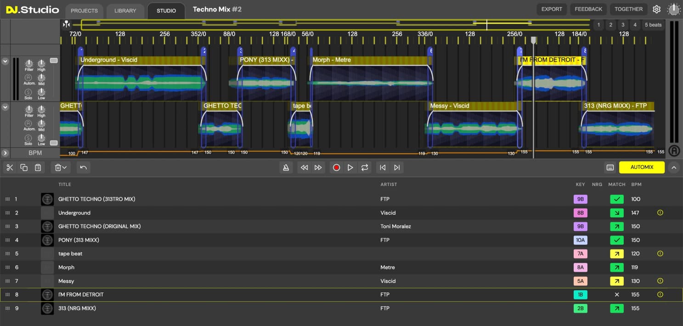Viewport: 683px width, 326px height.
Task: Toggle Solo on the top track
Action: click(28, 93)
